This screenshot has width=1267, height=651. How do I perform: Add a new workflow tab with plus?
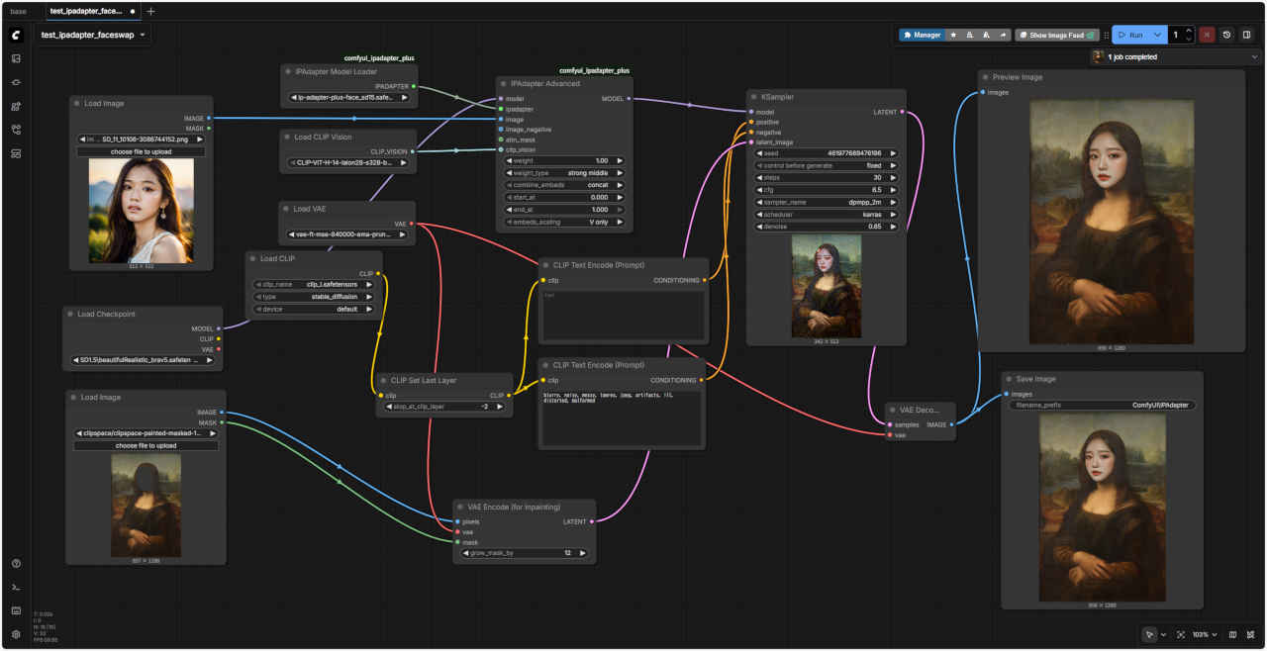[150, 11]
